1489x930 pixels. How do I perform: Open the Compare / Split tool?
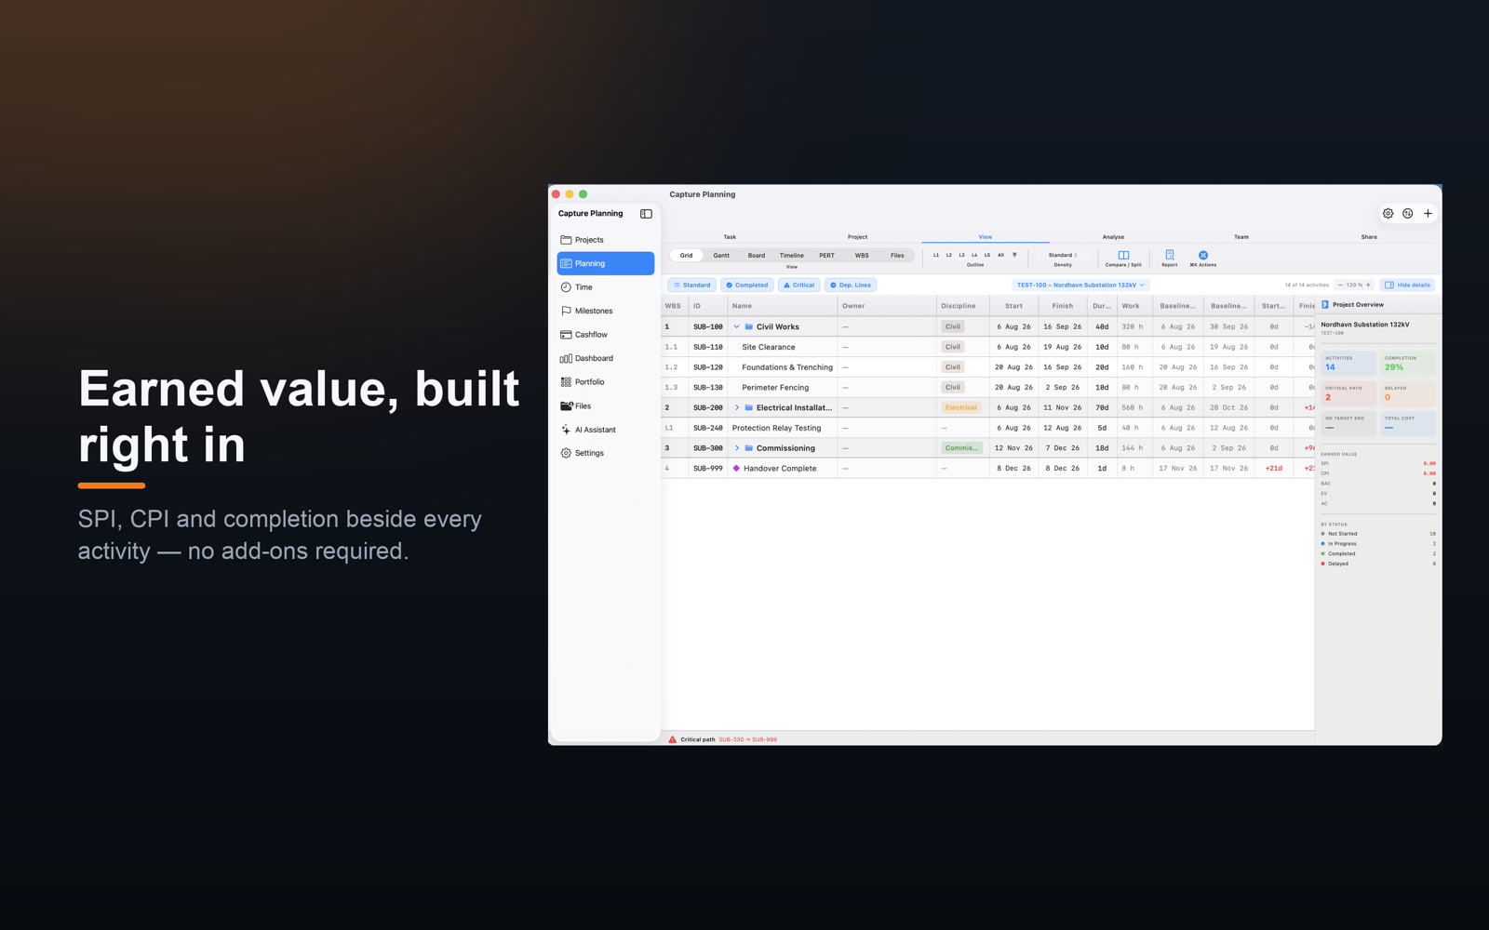pos(1123,259)
